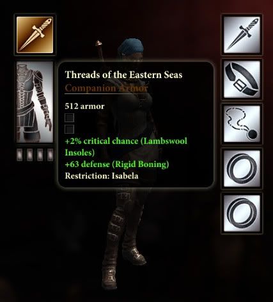Click first empty rune slot in tooltip

pos(70,118)
